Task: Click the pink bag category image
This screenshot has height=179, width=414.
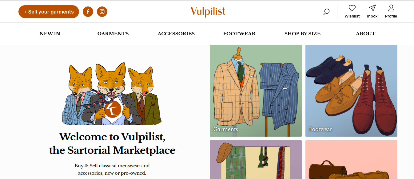Action: point(351,160)
